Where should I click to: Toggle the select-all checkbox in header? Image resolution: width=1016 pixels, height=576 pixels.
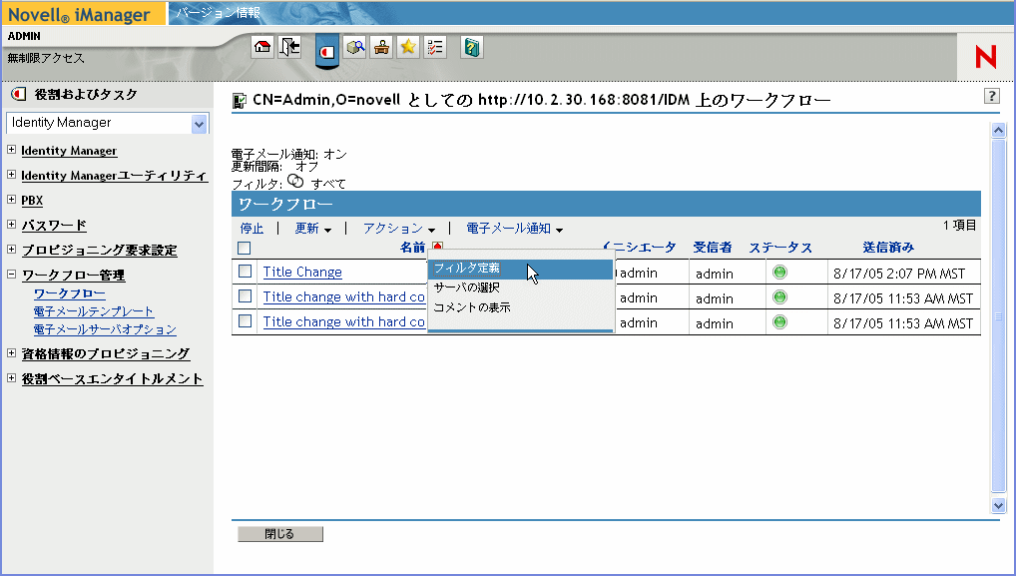[245, 248]
